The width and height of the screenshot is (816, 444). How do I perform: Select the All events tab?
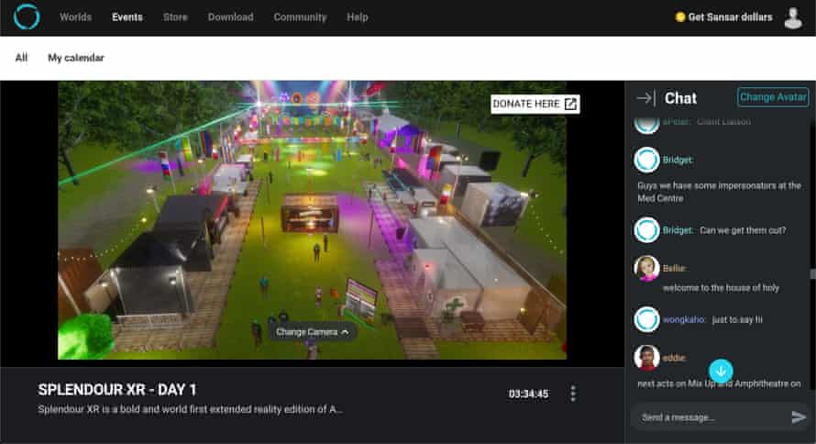[21, 58]
